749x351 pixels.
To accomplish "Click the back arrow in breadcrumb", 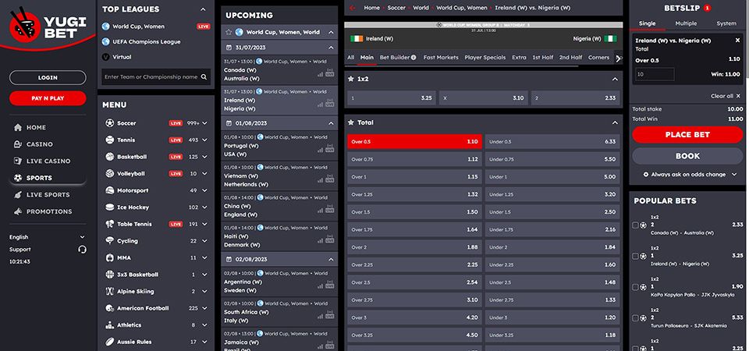I will click(x=353, y=8).
